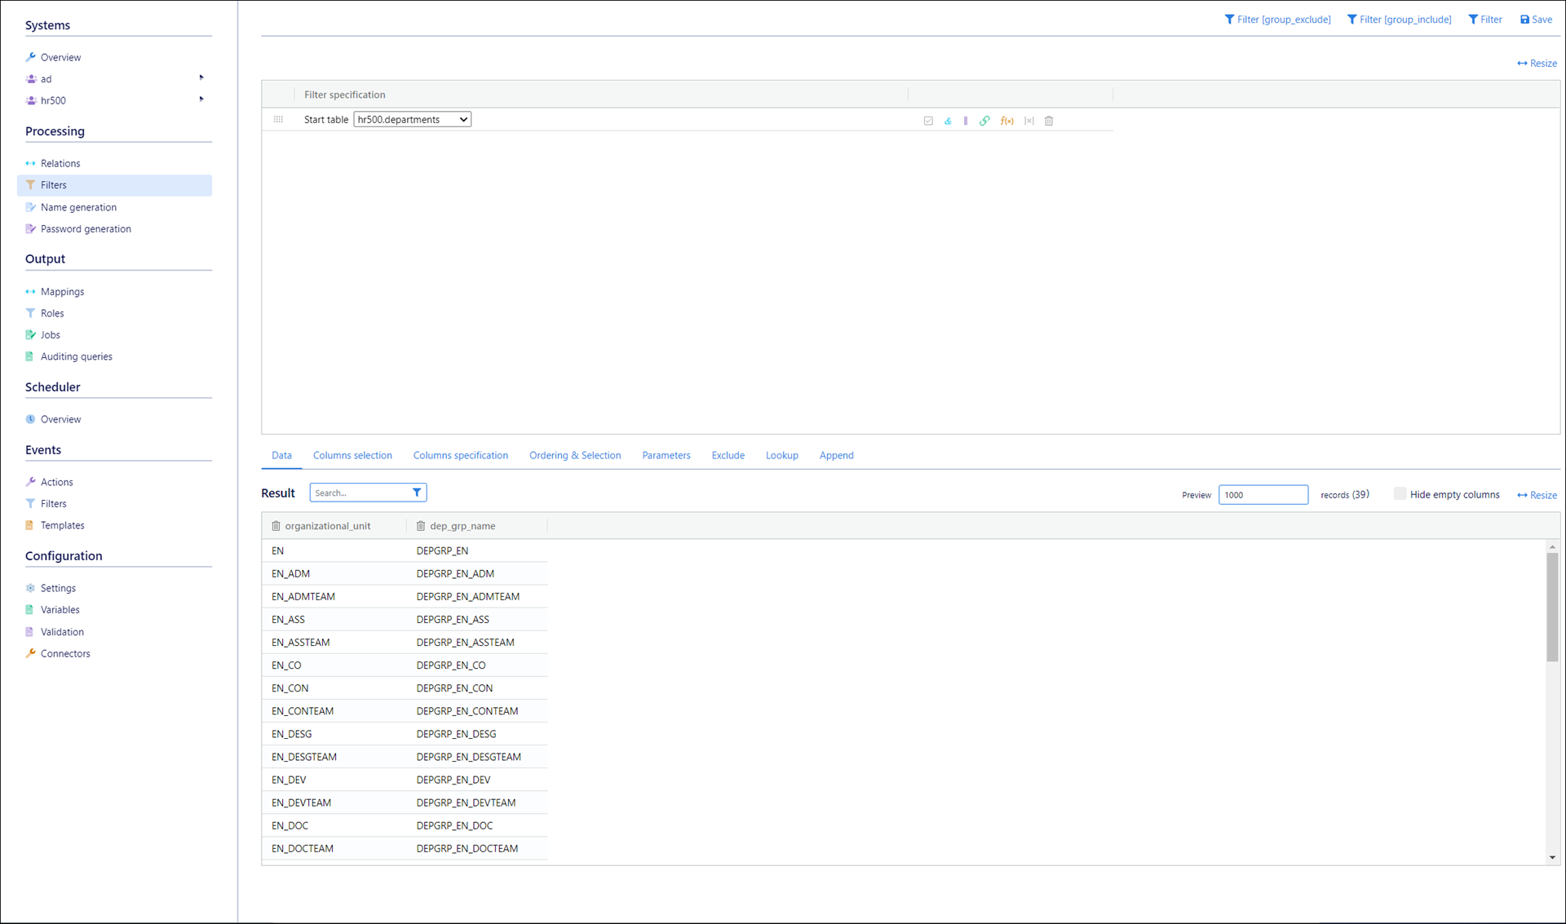Open Filter [group_exclude] link

tap(1277, 20)
